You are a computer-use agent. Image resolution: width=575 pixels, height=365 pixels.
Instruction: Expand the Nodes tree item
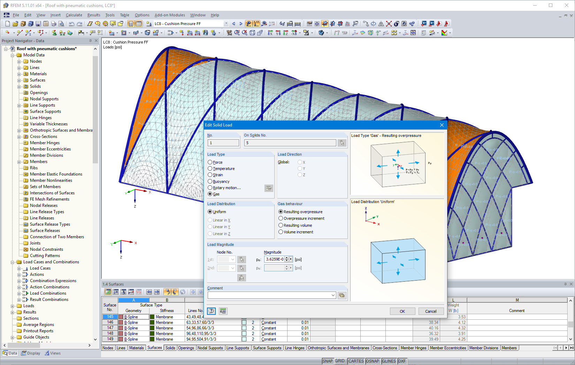[x=19, y=61]
